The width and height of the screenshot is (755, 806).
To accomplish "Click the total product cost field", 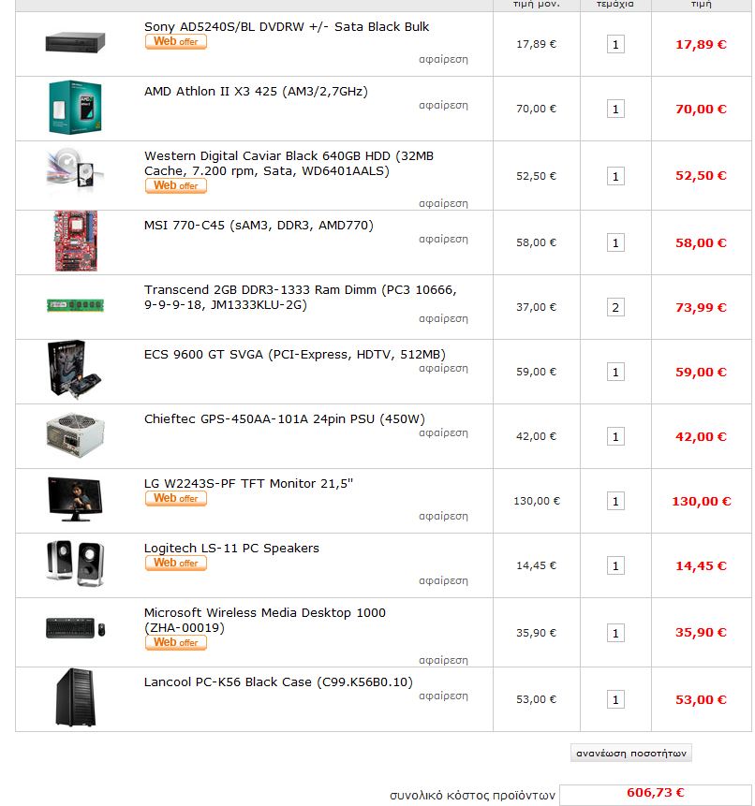I will pos(655,793).
